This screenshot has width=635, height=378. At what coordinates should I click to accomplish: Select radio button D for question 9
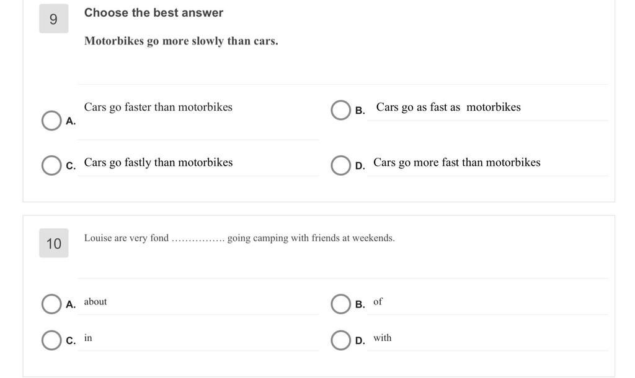(x=340, y=166)
